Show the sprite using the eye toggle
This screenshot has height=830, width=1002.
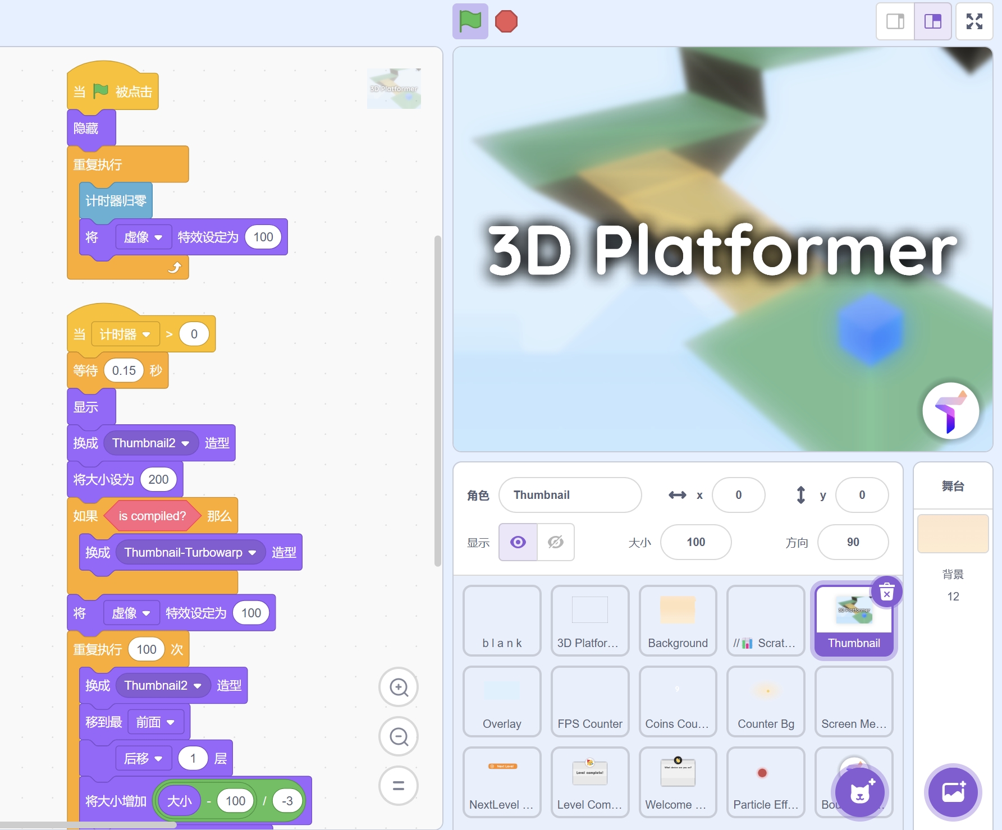click(518, 542)
